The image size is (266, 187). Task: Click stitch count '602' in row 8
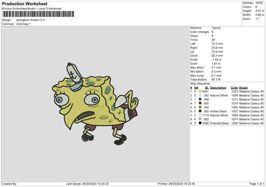[206, 120]
